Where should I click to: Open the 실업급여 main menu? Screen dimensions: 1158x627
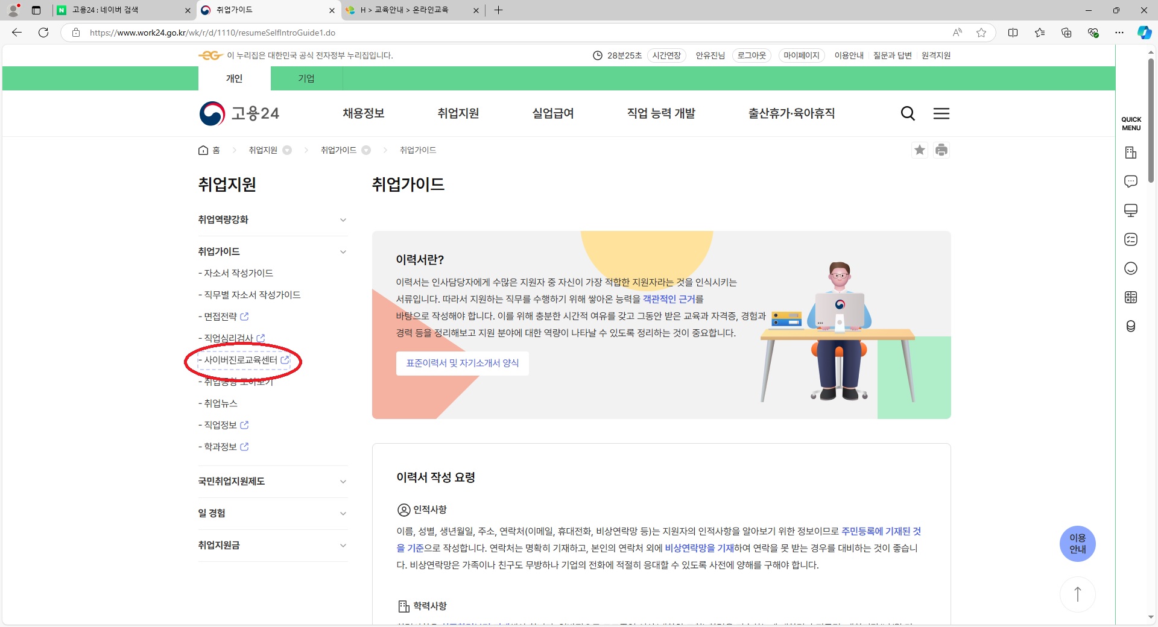pyautogui.click(x=553, y=113)
